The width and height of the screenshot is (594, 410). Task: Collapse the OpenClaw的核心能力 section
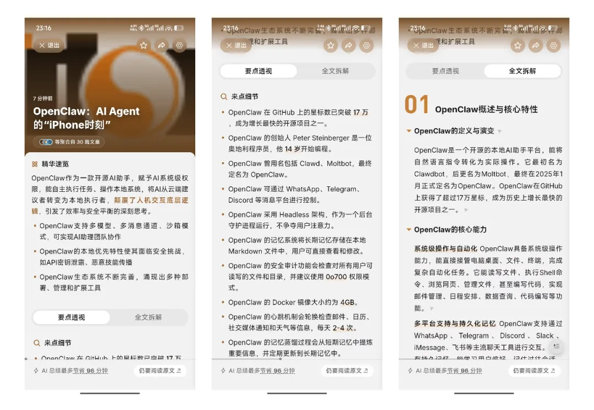coord(409,229)
